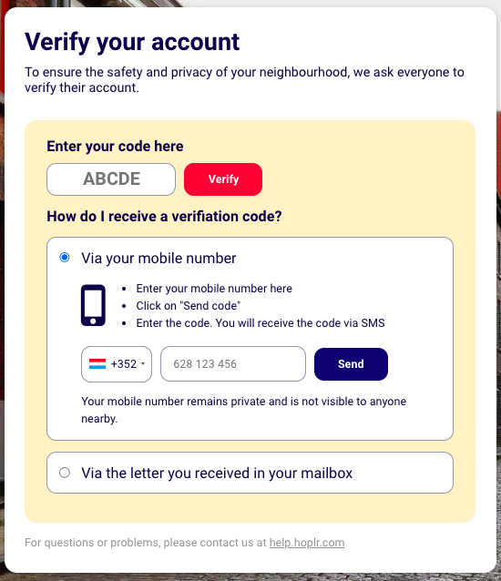Click the Luxembourg flag icon
Screen dimensions: 501x581
pyautogui.click(x=97, y=364)
